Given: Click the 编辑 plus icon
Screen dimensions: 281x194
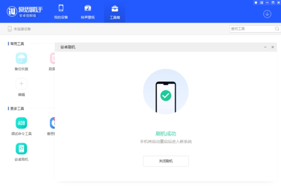Looking at the screenshot, I should point(21,84).
